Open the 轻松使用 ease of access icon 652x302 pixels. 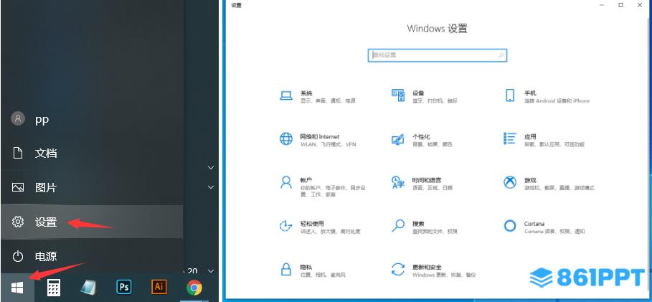pos(286,226)
